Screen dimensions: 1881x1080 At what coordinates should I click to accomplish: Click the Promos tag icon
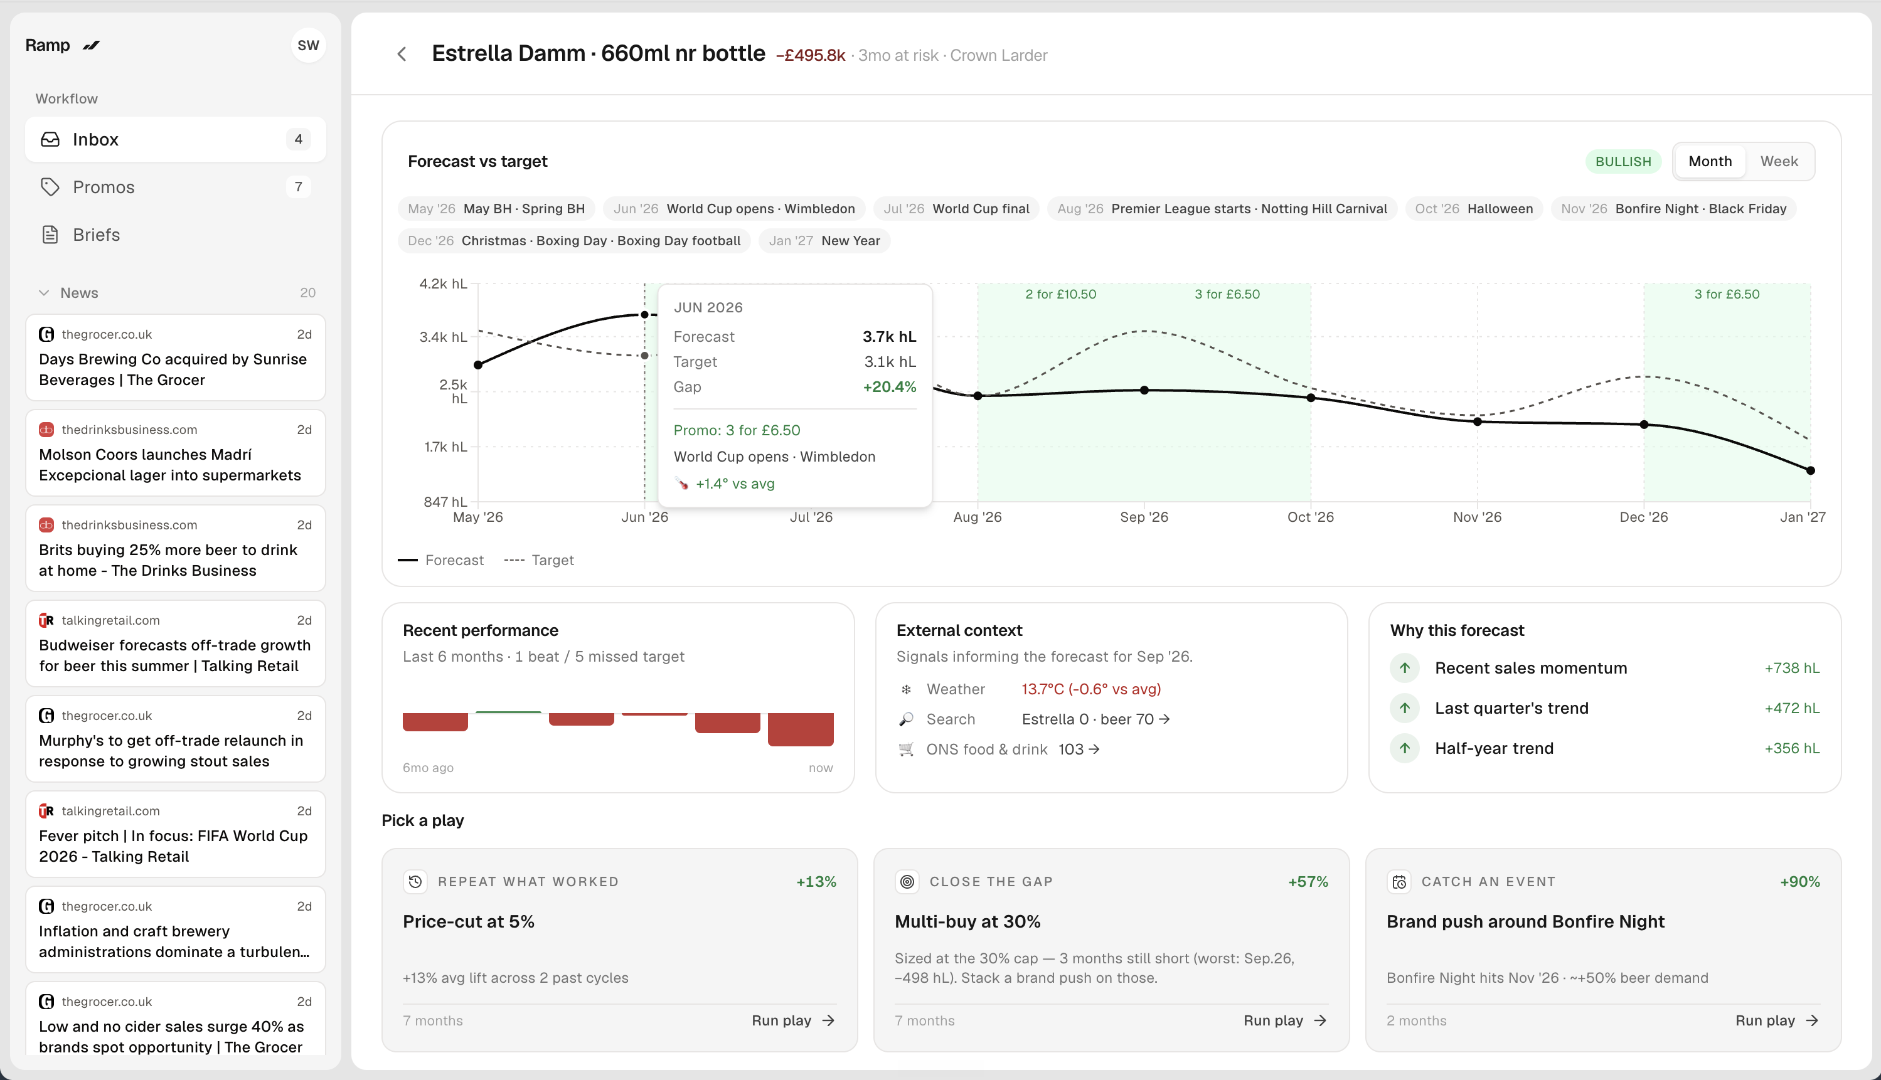pyautogui.click(x=50, y=187)
